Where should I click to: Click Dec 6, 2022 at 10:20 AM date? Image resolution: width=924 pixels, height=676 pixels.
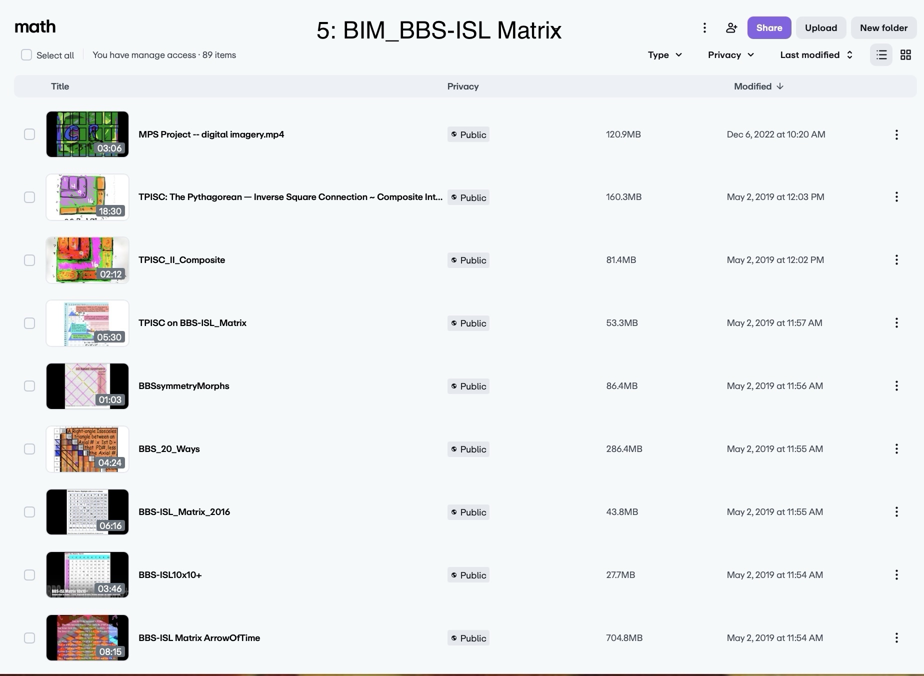pyautogui.click(x=776, y=134)
